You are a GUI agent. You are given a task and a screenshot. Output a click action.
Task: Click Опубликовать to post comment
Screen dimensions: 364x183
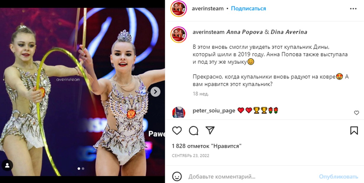click(339, 177)
